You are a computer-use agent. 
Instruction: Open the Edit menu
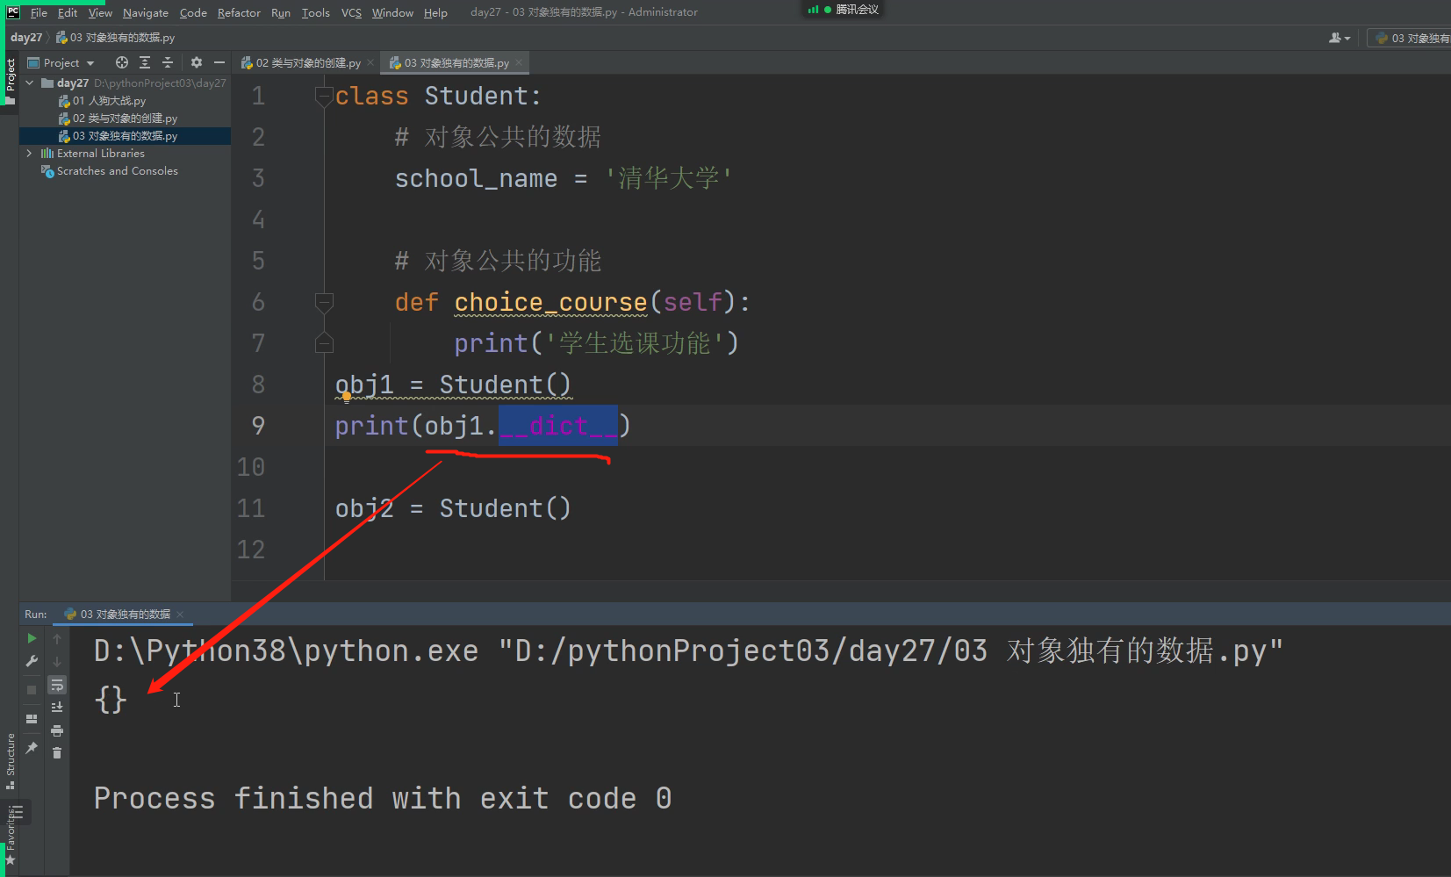68,12
